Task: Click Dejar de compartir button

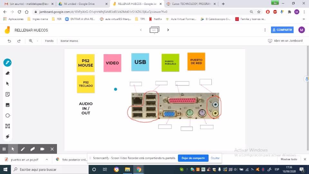Action: pyautogui.click(x=193, y=158)
